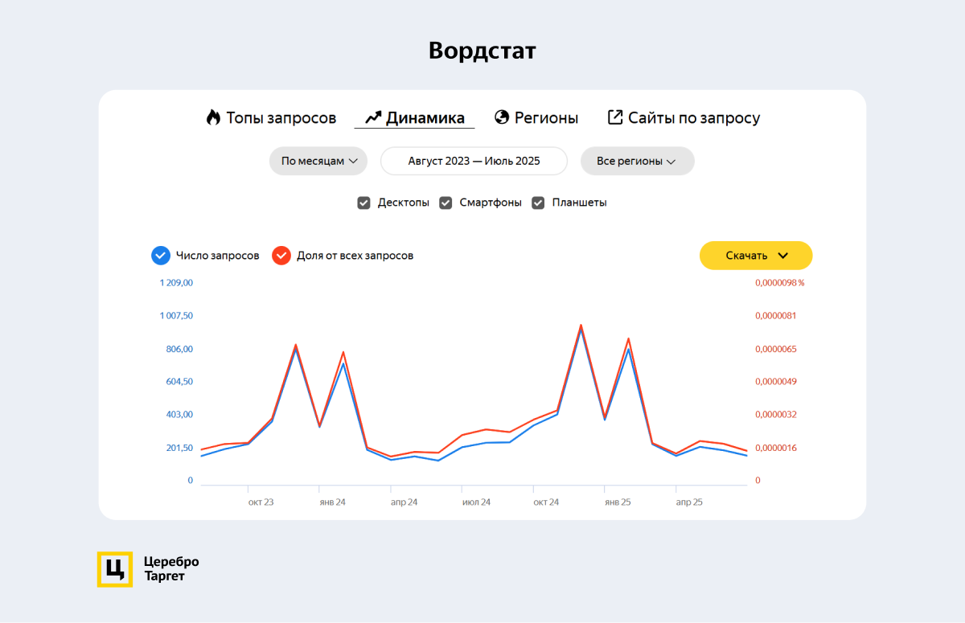
Task: Click the highest chart peak near янв 25
Action: tap(581, 326)
